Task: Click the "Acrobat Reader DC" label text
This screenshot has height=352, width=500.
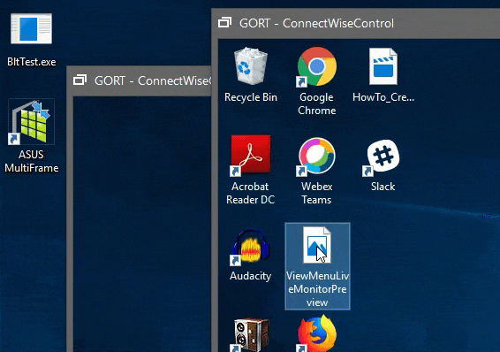Action: (x=251, y=193)
